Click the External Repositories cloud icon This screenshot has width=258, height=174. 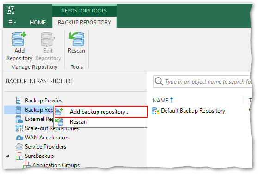pyautogui.click(x=19, y=119)
